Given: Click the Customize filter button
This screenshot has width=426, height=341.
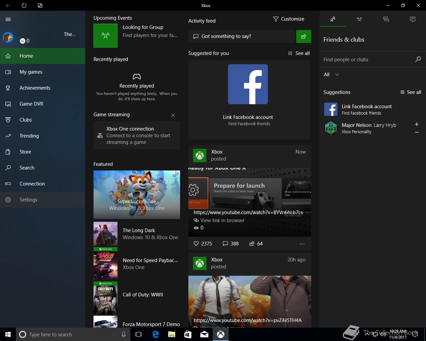Looking at the screenshot, I should [x=289, y=19].
